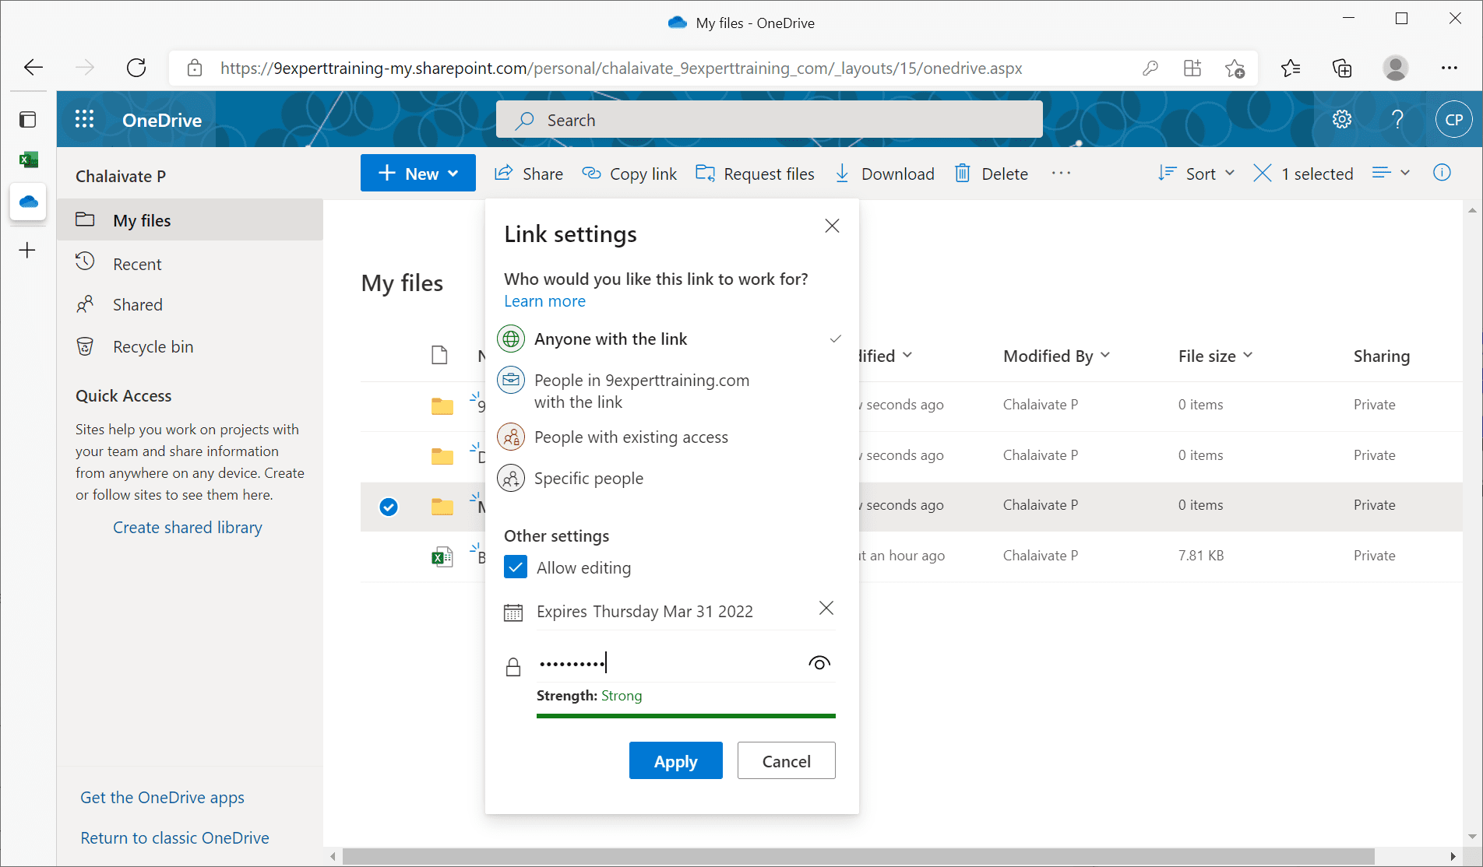Download the selected folder

tap(885, 173)
